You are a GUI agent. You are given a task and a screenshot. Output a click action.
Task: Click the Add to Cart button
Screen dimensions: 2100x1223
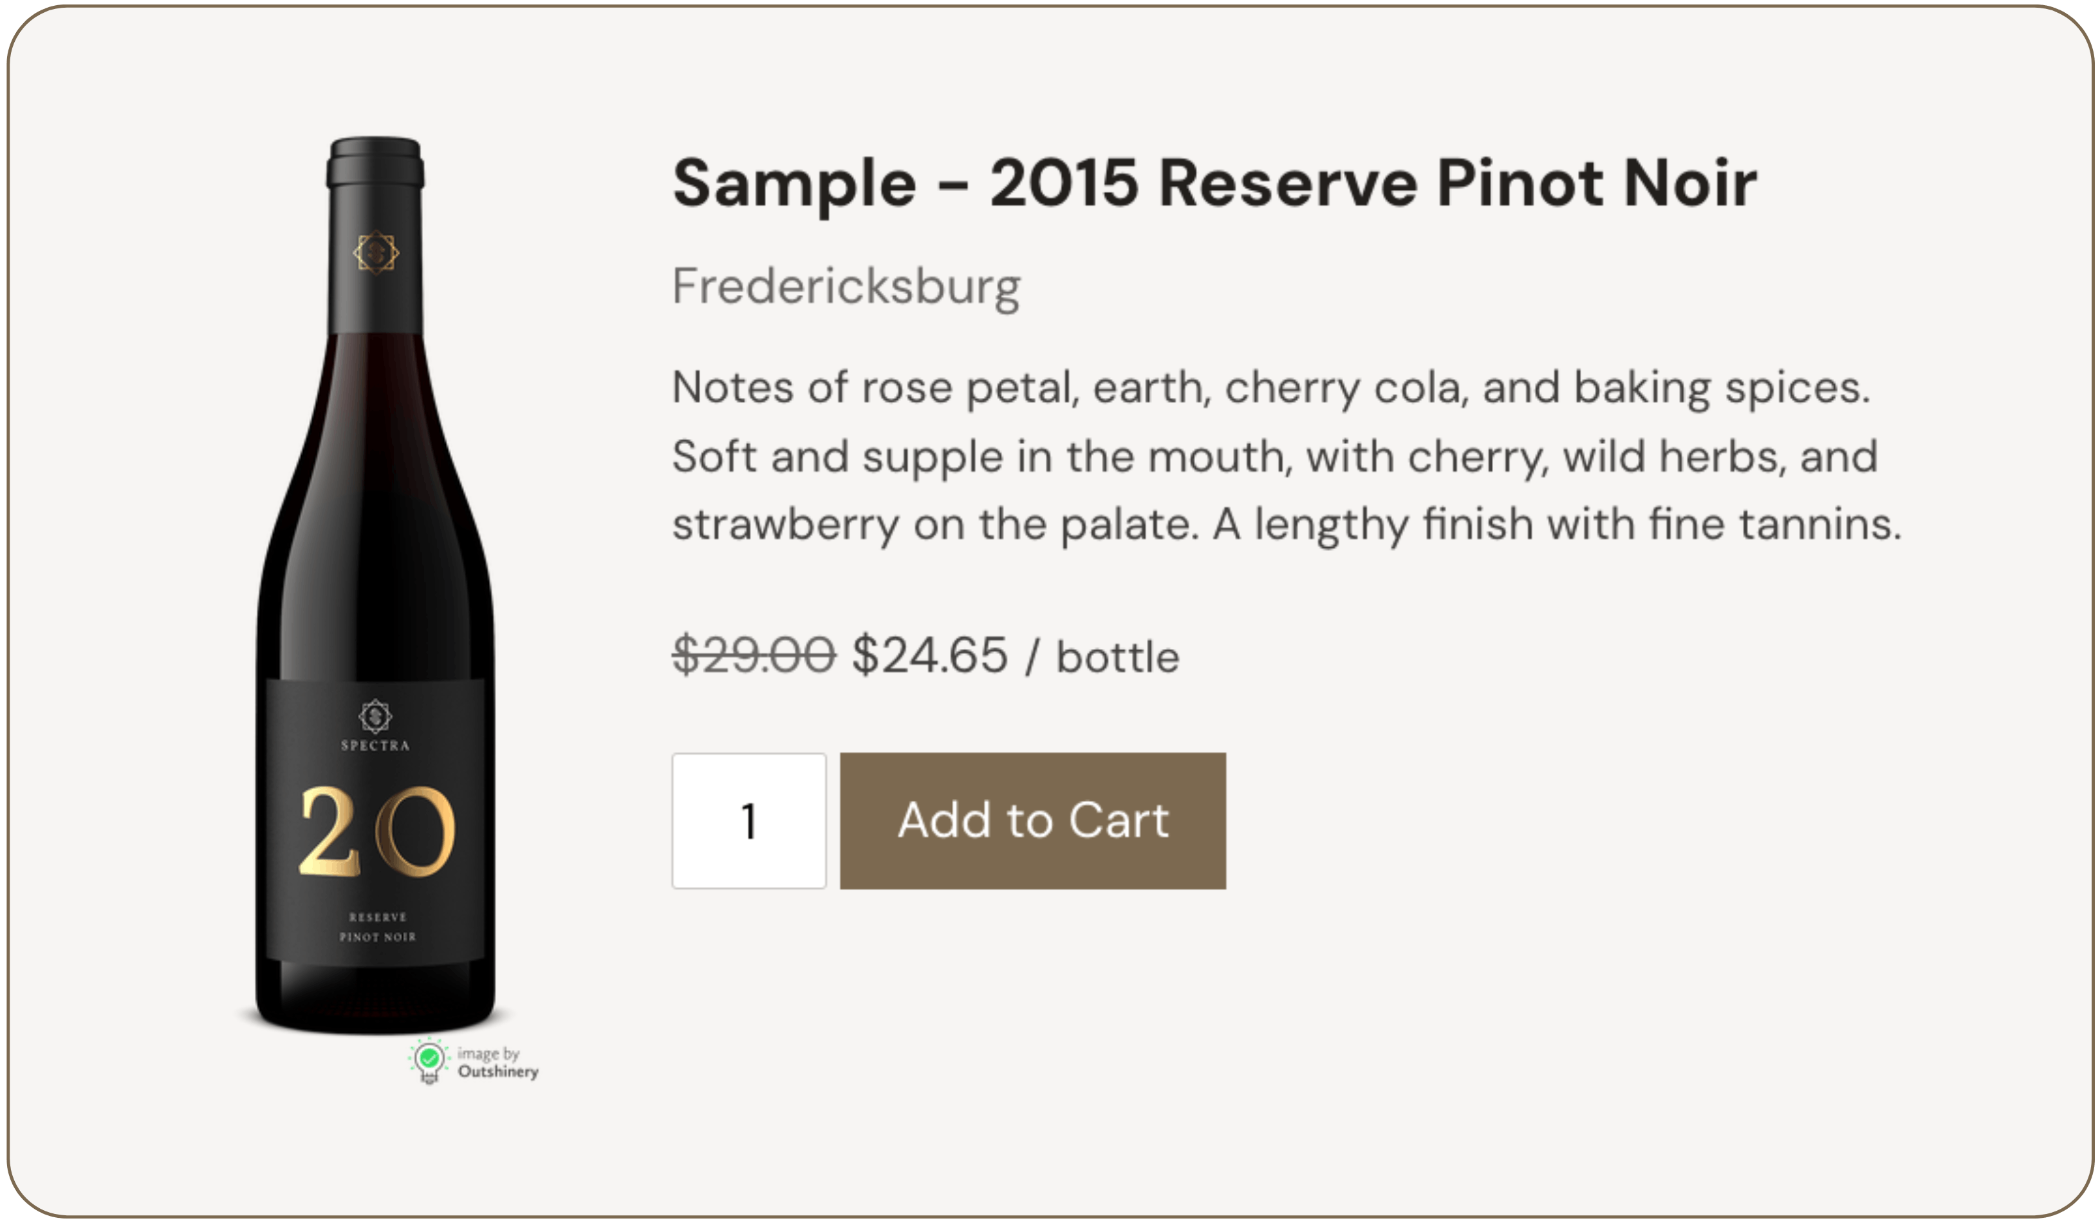coord(1034,820)
